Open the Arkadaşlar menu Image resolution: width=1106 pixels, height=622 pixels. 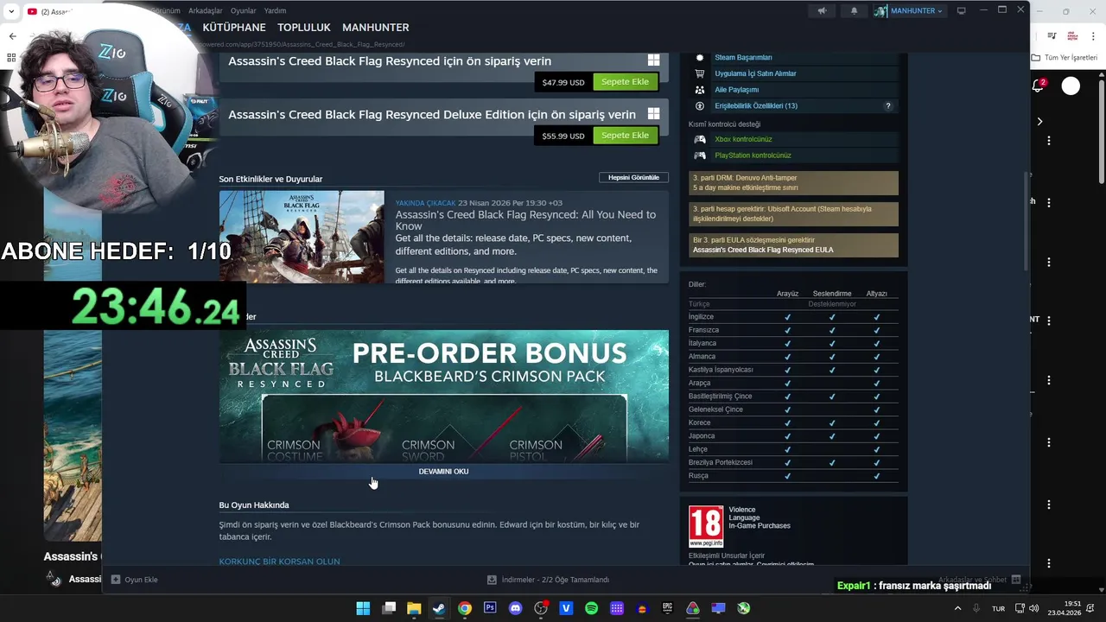coord(206,10)
